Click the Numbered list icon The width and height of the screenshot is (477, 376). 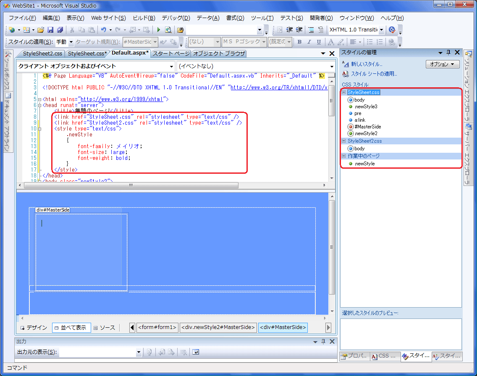click(380, 42)
